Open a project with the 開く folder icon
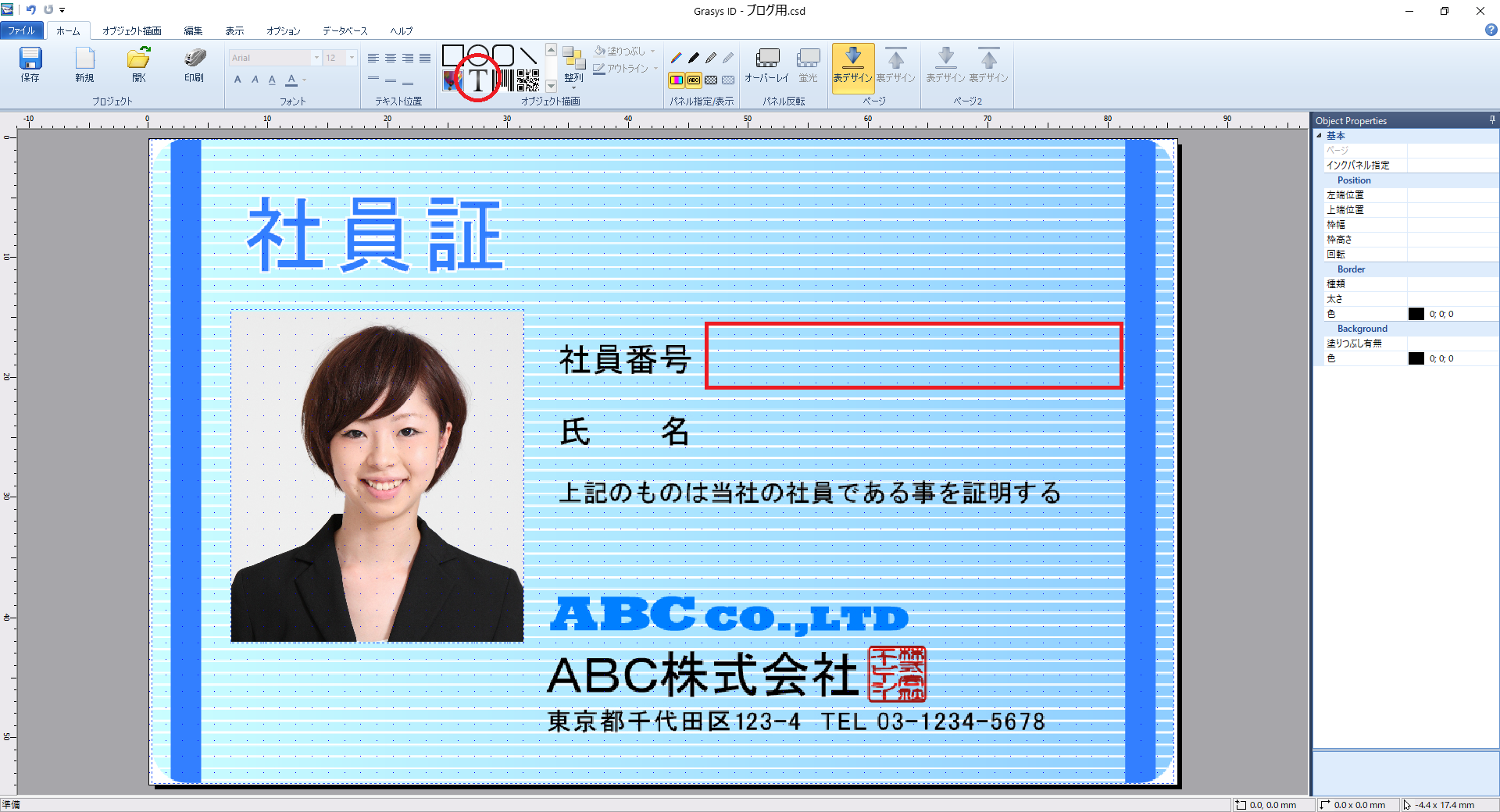Screen dimensions: 1500x812 click(x=139, y=58)
